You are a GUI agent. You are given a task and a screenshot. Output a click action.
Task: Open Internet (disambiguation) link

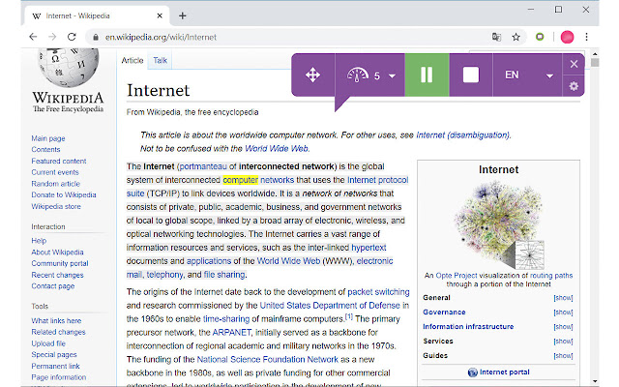[463, 135]
